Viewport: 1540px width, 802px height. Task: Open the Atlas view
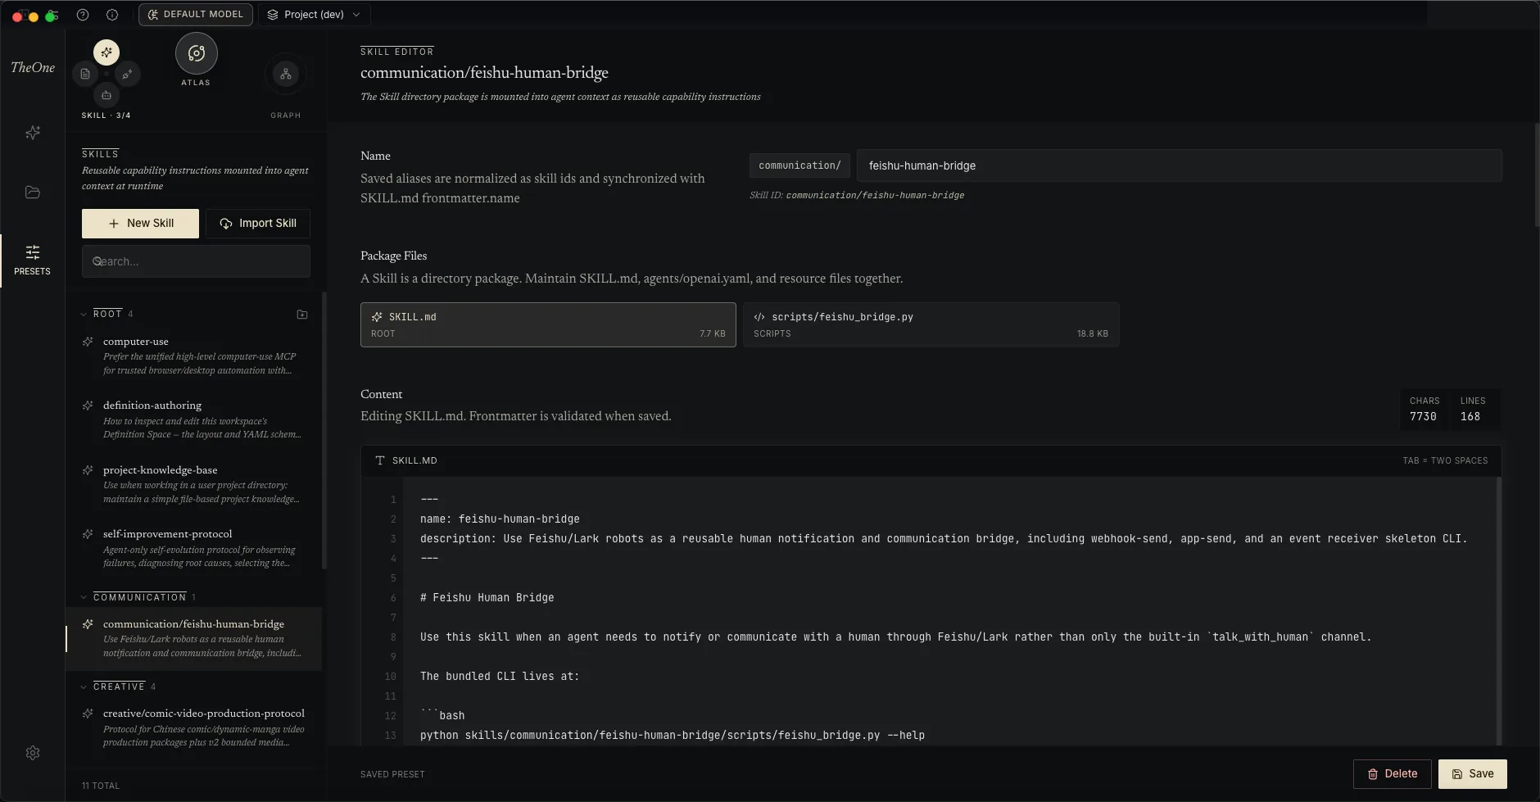click(x=197, y=53)
